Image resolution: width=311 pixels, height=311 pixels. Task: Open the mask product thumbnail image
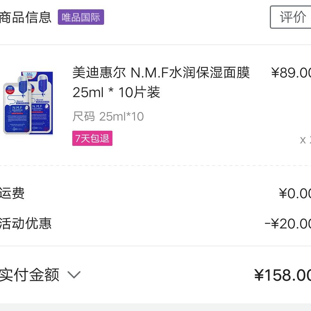pyautogui.click(x=28, y=103)
